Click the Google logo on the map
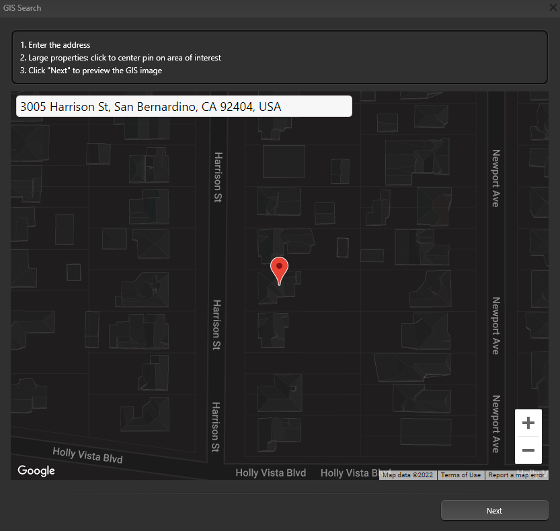The height and width of the screenshot is (531, 560). click(x=36, y=471)
